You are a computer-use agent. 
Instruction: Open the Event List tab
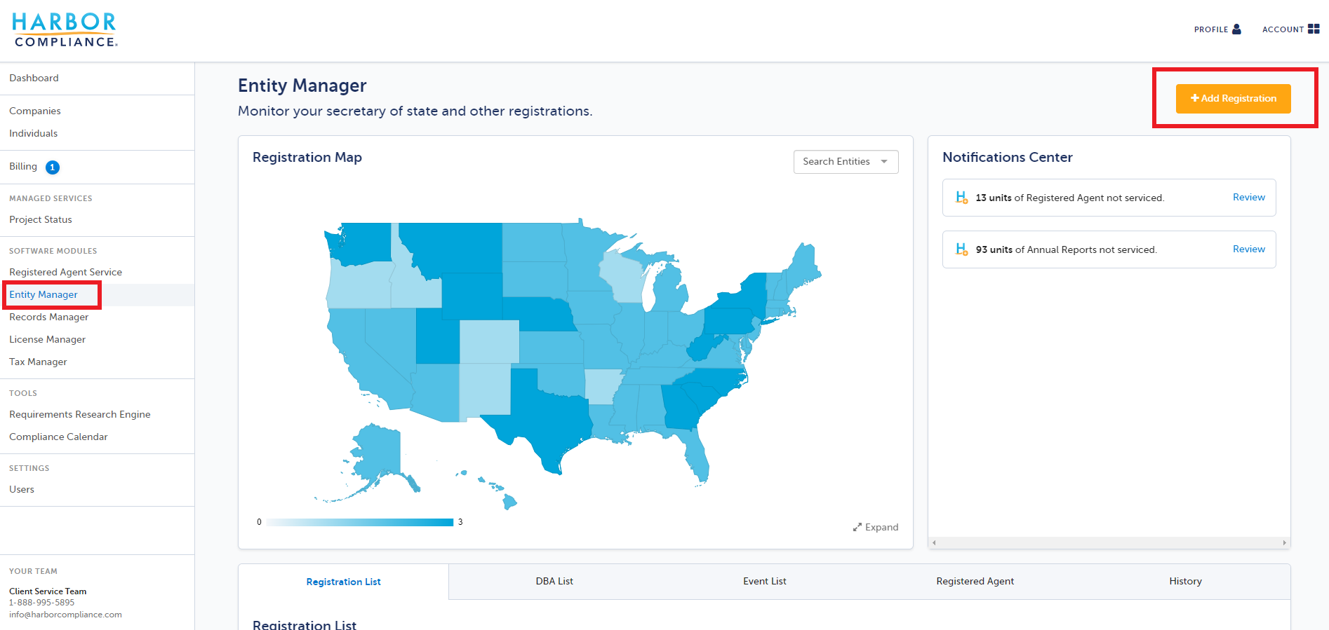(765, 582)
